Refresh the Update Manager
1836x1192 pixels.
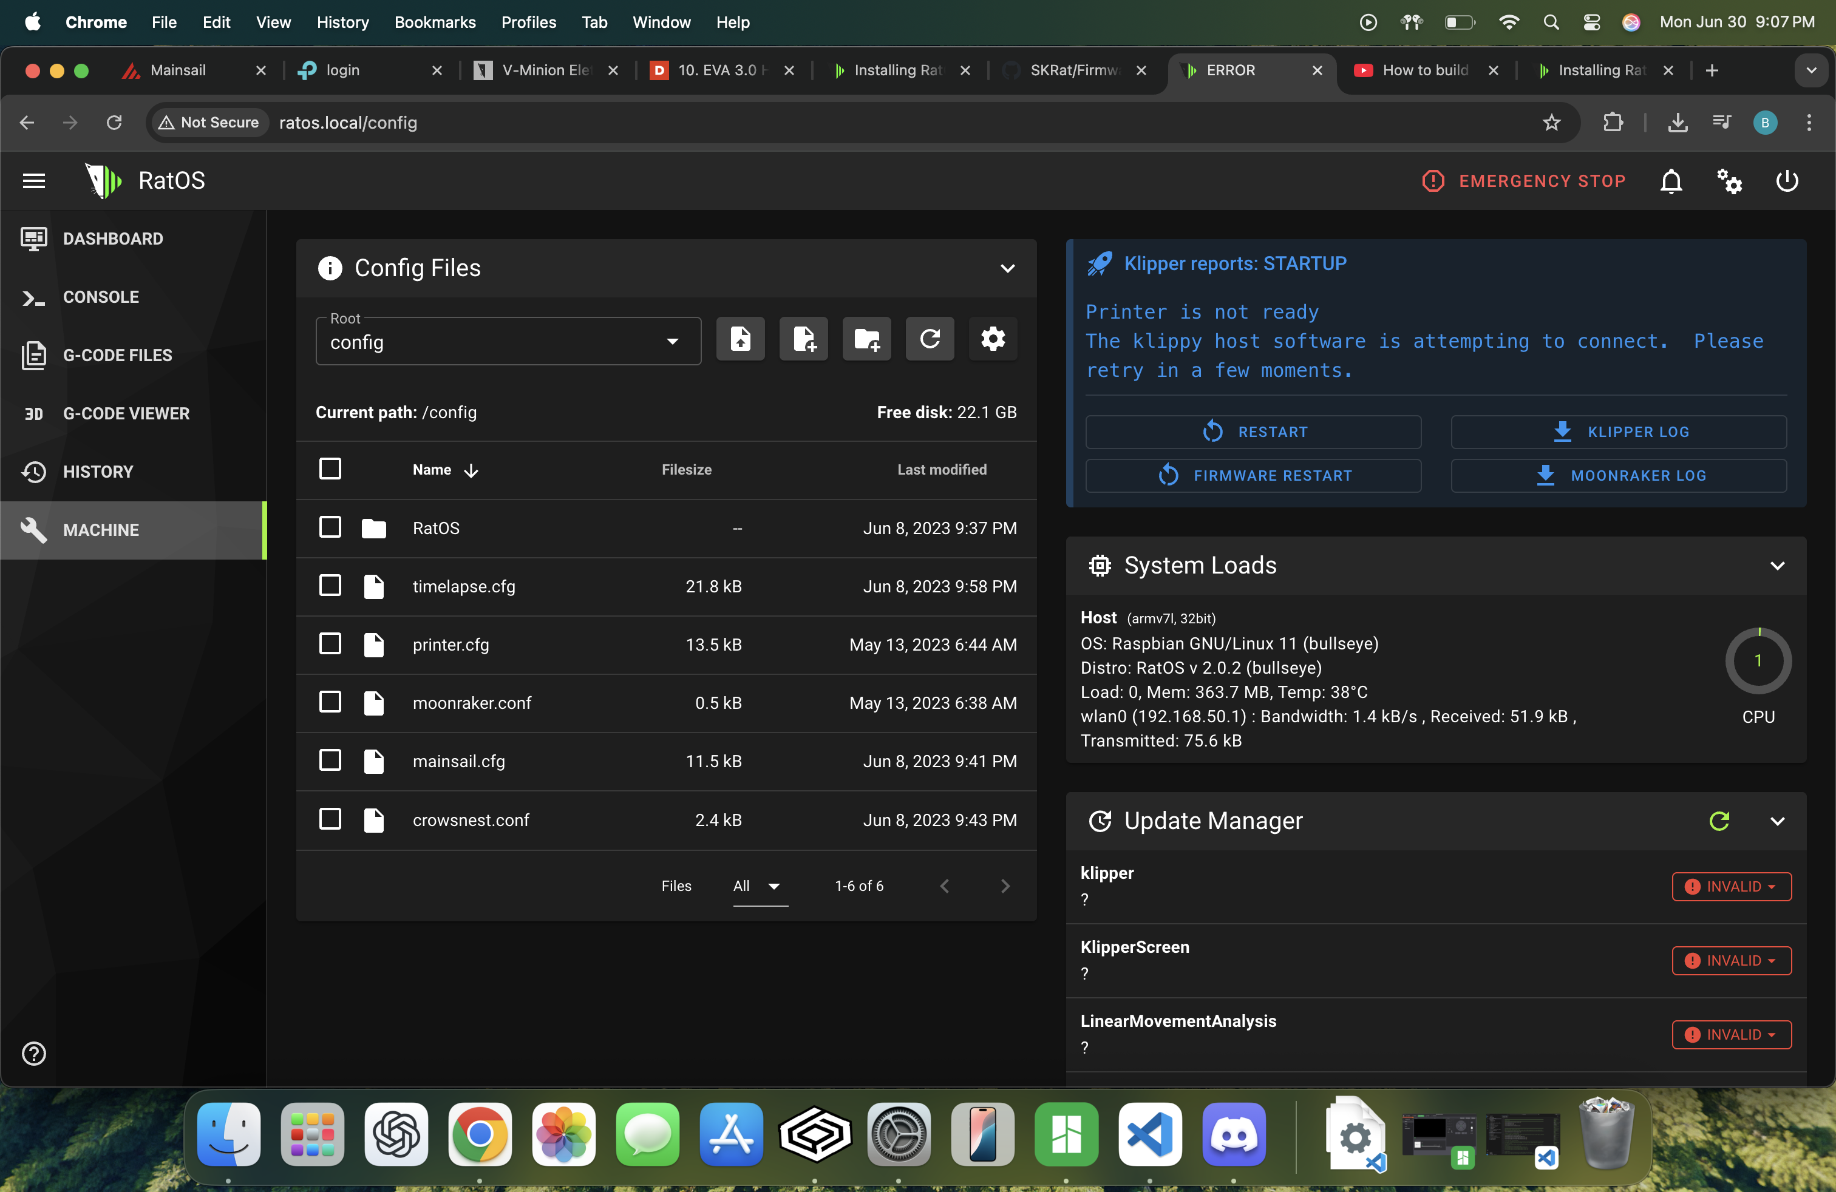point(1719,821)
